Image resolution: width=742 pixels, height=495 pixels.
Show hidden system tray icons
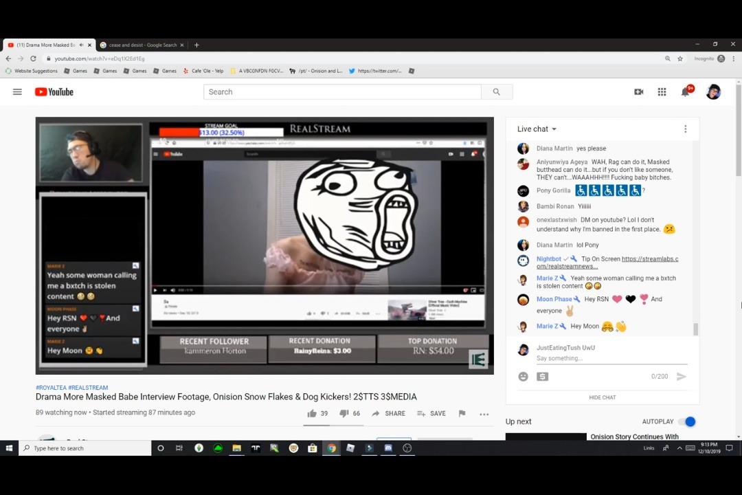coord(679,448)
